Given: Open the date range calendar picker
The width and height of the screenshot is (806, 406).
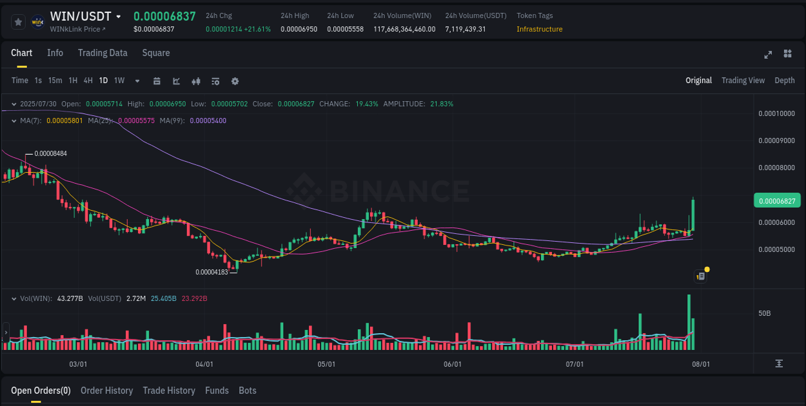Looking at the screenshot, I should [157, 81].
